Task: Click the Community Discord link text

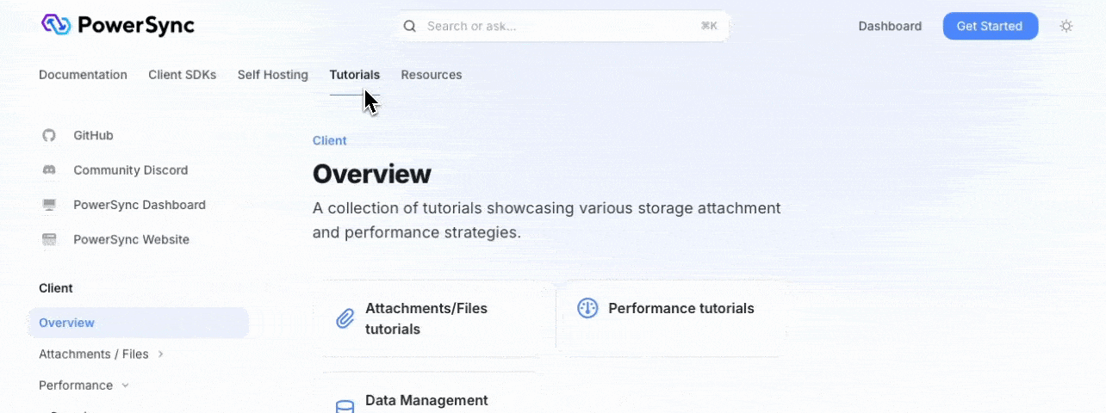Action: (130, 170)
